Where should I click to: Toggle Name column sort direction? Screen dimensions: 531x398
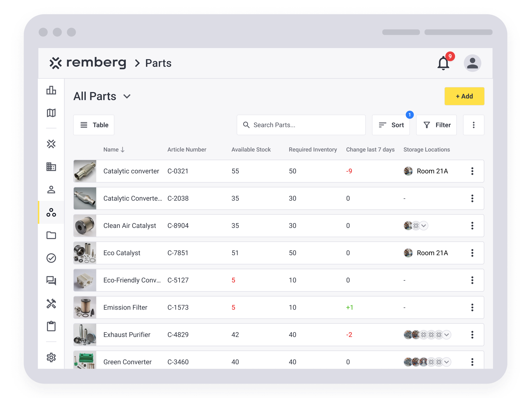pos(123,150)
